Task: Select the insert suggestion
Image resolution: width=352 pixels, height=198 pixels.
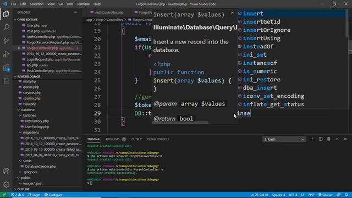Action: (291, 13)
